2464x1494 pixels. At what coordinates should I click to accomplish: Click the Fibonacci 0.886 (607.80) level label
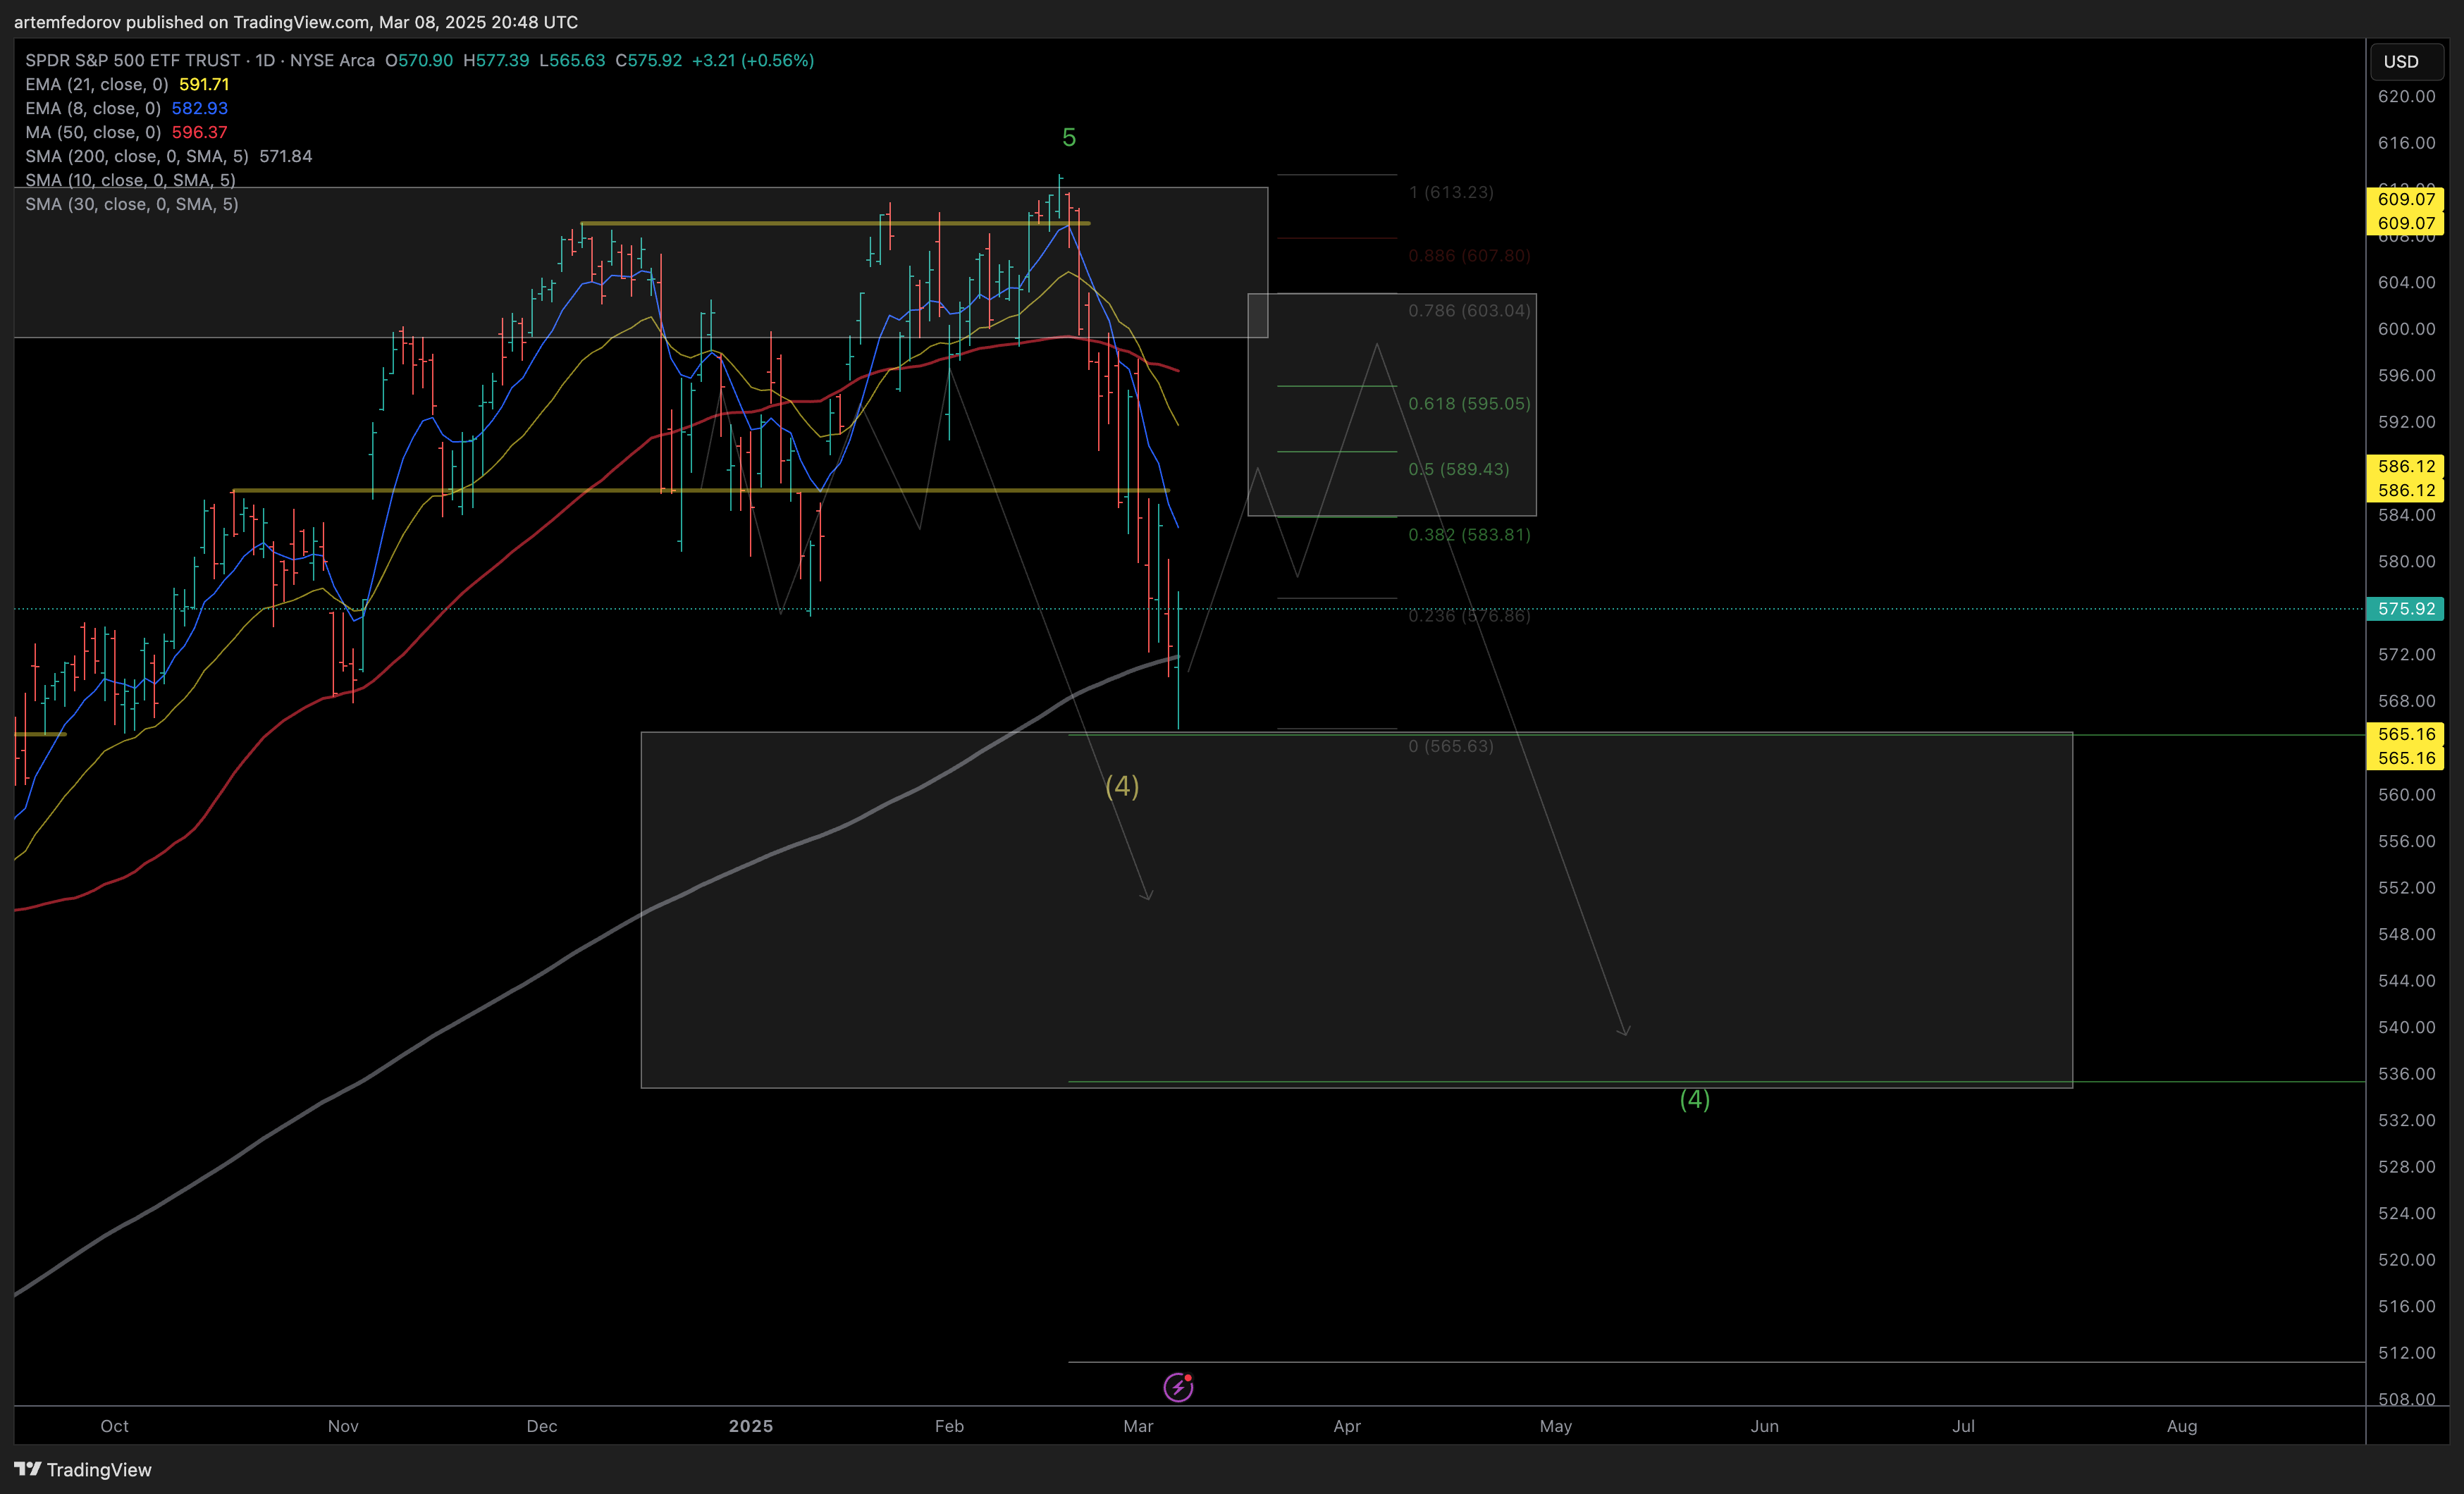[x=1469, y=256]
